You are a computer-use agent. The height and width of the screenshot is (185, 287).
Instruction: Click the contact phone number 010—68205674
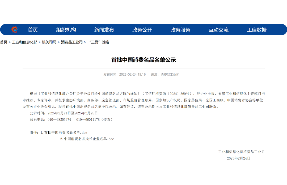click(x=59, y=120)
